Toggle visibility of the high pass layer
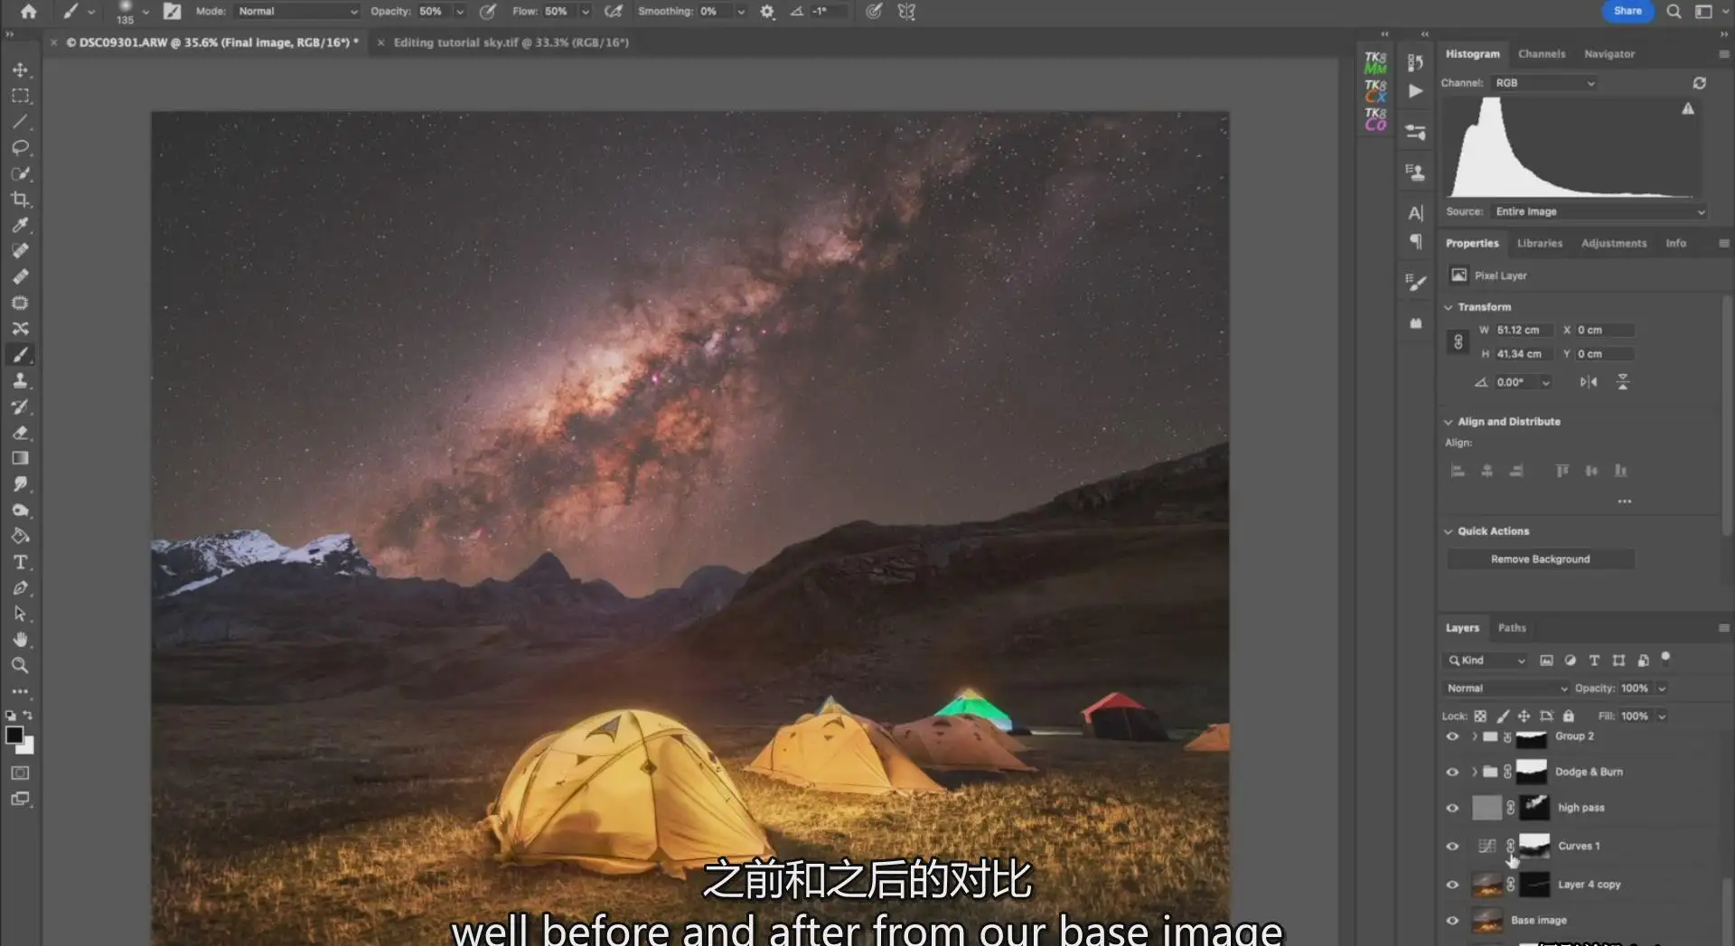 pos(1452,809)
